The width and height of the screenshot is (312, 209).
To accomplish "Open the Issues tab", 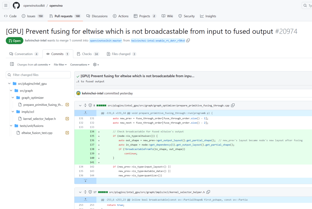I will tap(32, 16).
